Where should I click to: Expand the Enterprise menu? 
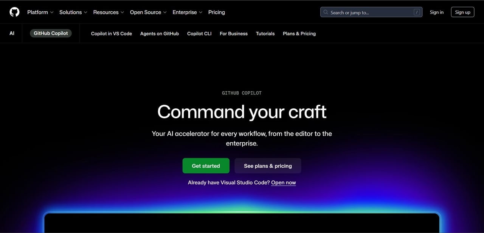tap(187, 12)
